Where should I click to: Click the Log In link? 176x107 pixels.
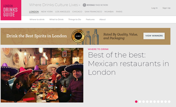(155, 8)
